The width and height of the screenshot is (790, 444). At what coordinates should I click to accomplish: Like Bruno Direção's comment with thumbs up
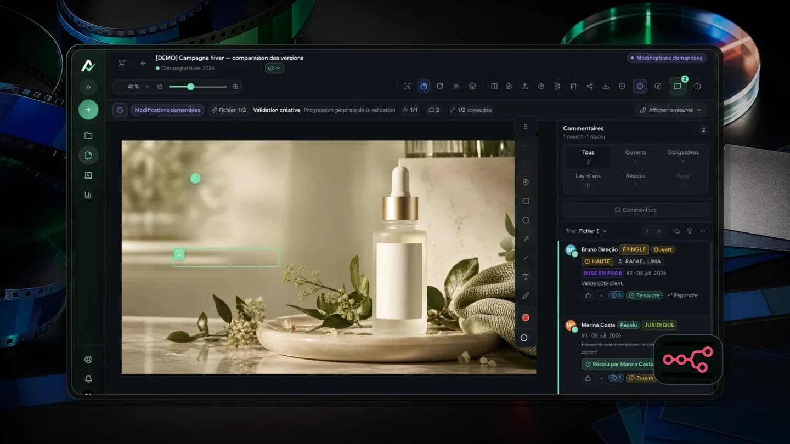[x=588, y=295]
